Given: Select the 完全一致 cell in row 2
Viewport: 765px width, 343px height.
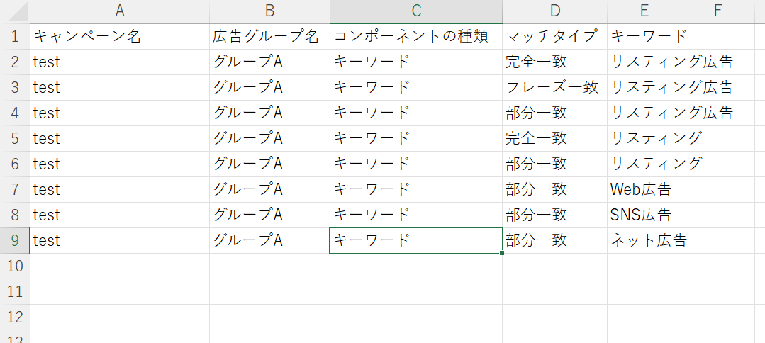Looking at the screenshot, I should pos(554,62).
